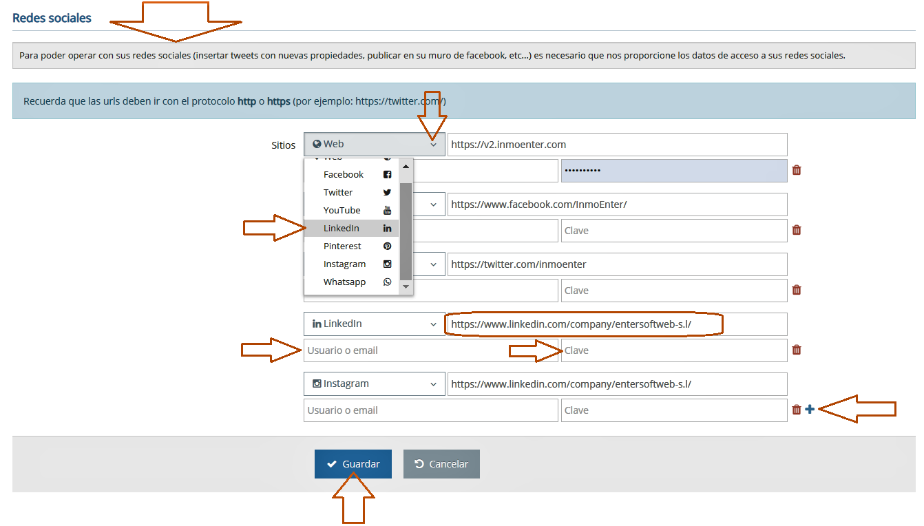Edit the twitter.com/inmoenter URL field
924x526 pixels.
[x=618, y=264]
